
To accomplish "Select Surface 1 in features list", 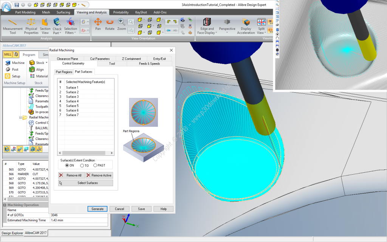I will coord(86,87).
